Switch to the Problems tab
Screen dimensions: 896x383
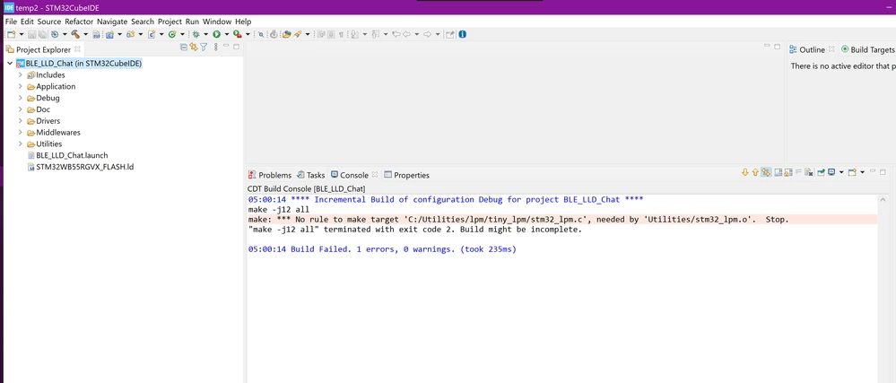coord(270,175)
